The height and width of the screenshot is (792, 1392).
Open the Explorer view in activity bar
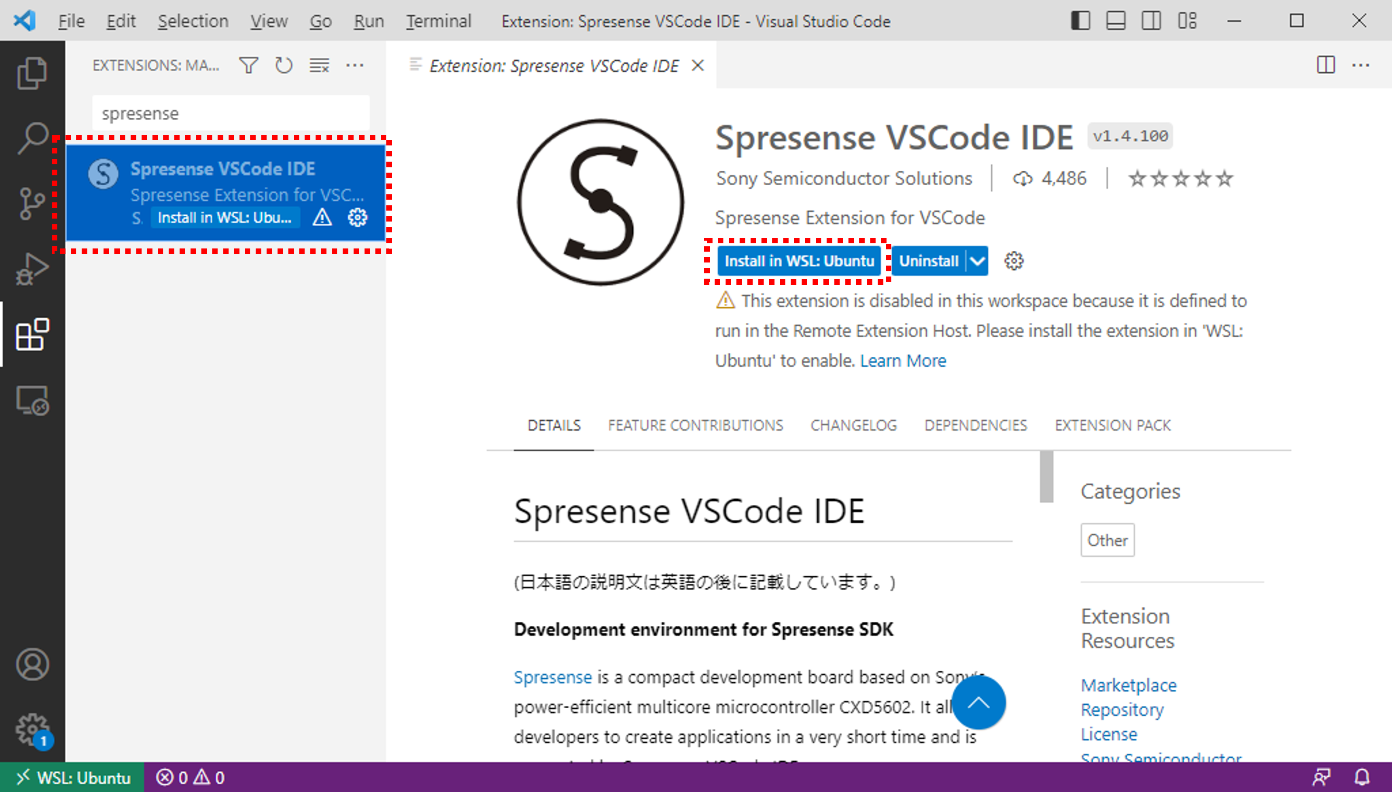pyautogui.click(x=32, y=73)
